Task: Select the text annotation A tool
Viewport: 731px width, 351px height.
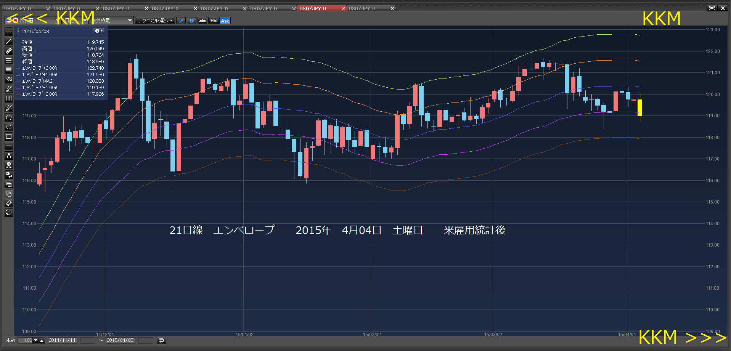Action: click(x=9, y=155)
